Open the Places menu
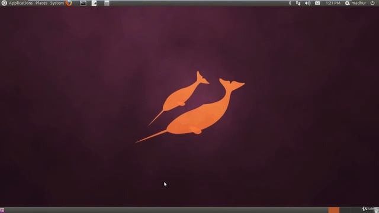This screenshot has width=379, height=213. [41, 3]
